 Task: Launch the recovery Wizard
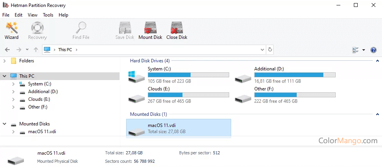click(x=12, y=30)
